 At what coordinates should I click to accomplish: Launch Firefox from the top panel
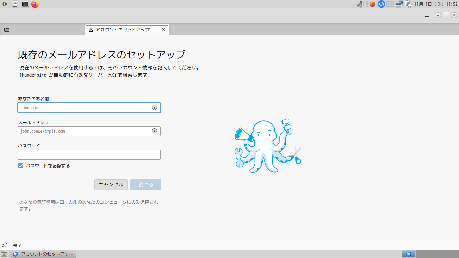click(35, 4)
